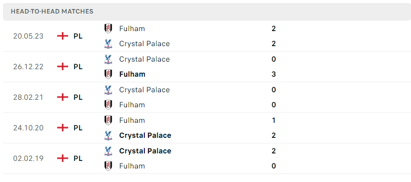This screenshot has height=182, width=411.
Task: Click England flag icon for 28.02.21 match
Action: click(63, 97)
